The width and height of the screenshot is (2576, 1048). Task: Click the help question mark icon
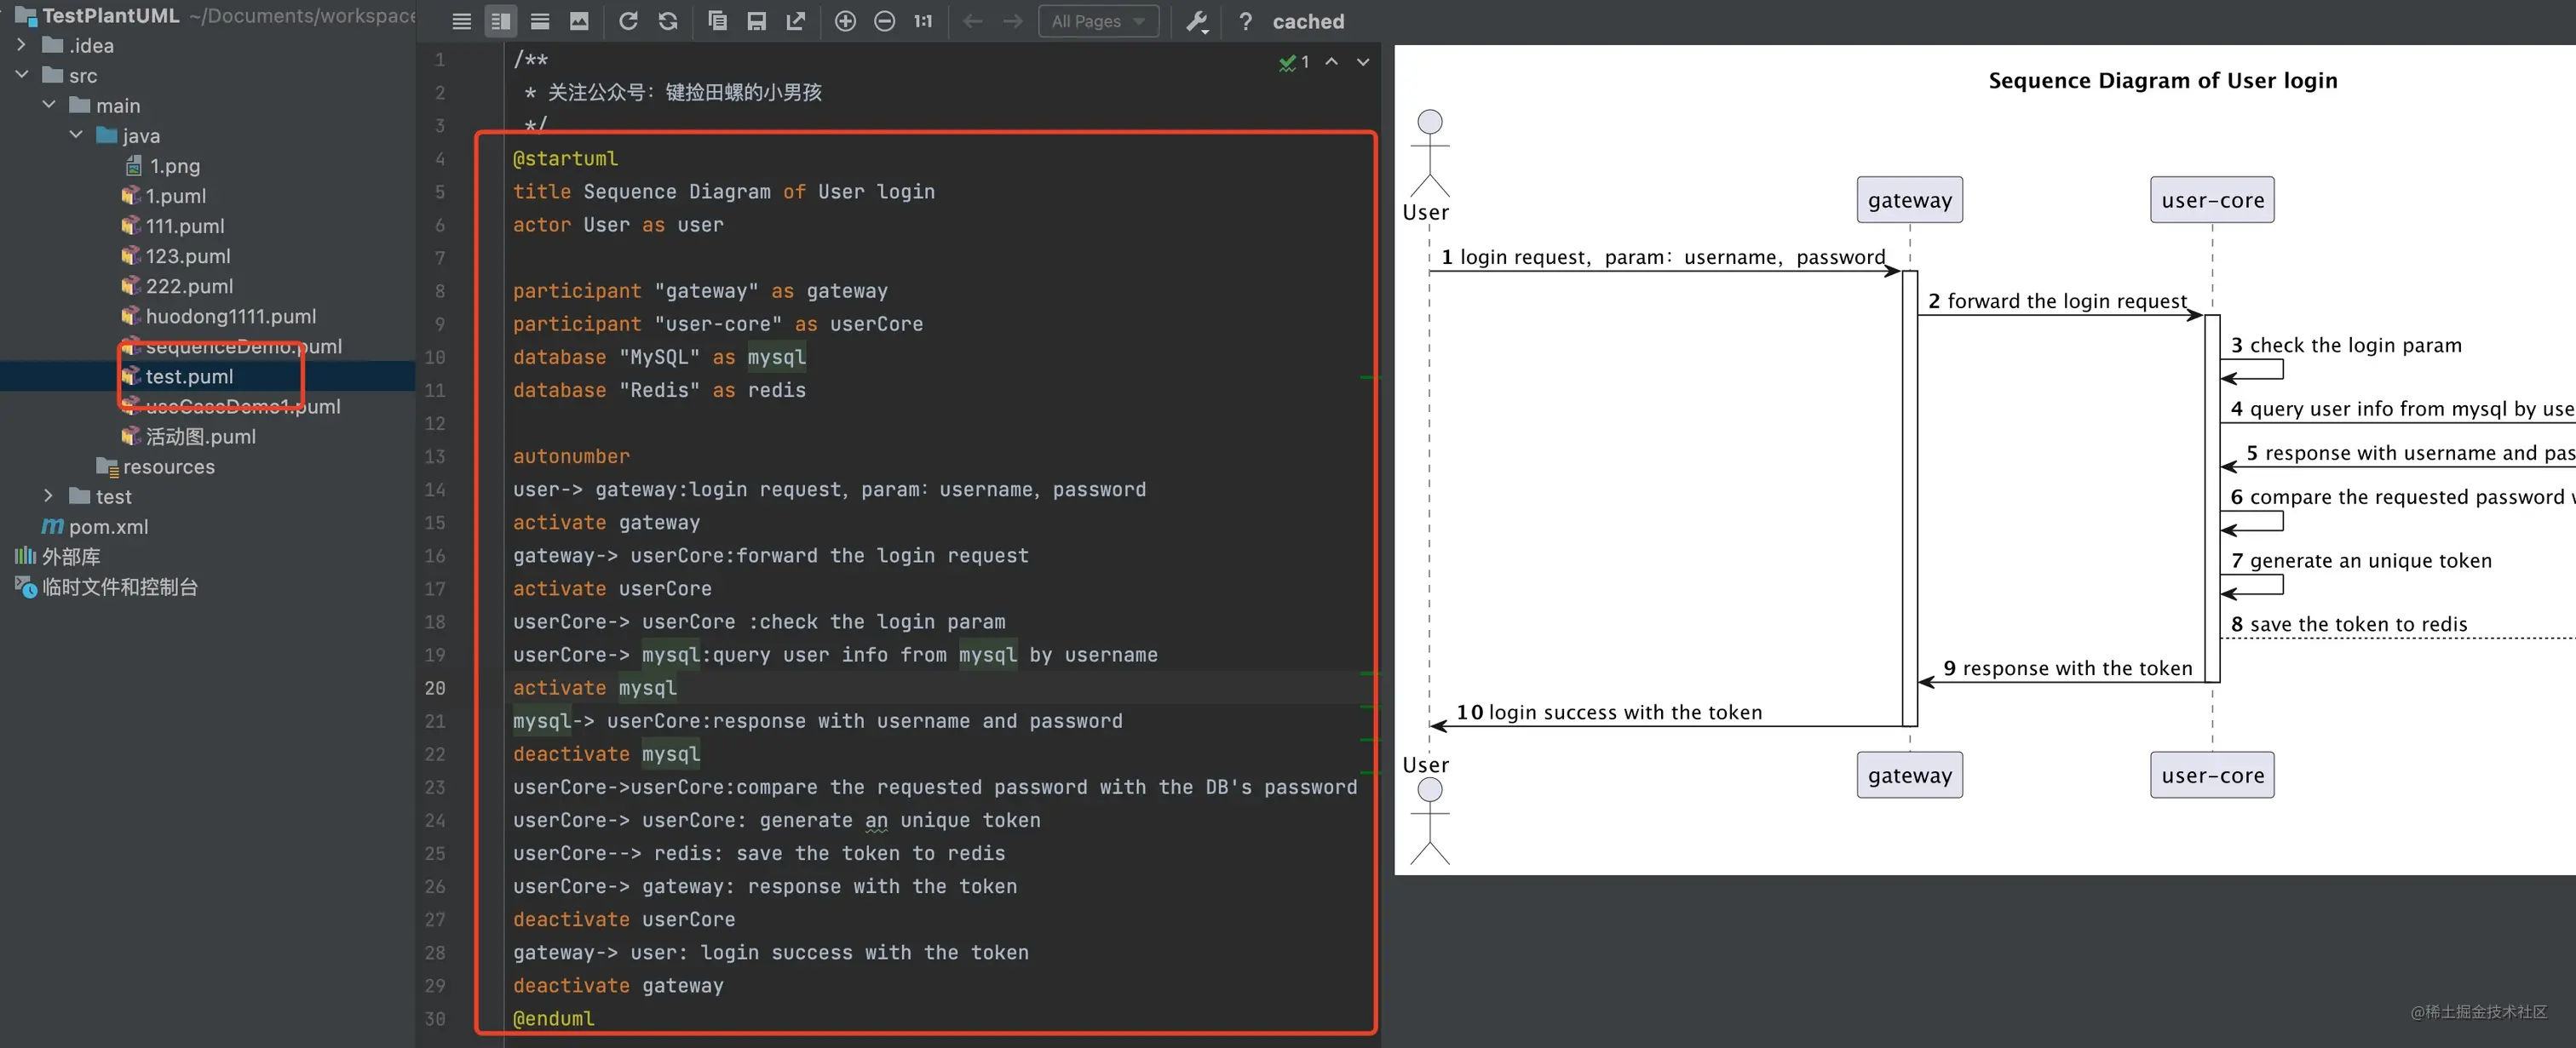tap(1244, 21)
